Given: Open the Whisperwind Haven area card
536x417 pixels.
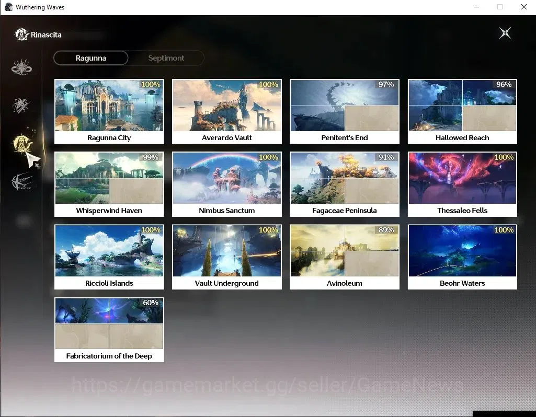Looking at the screenshot, I should 109,184.
